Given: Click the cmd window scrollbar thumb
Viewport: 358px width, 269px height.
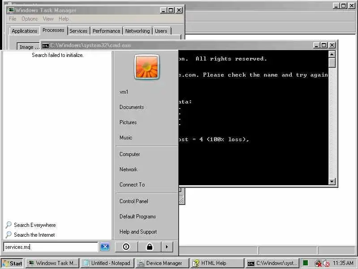Looking at the screenshot, I should pyautogui.click(x=332, y=62).
